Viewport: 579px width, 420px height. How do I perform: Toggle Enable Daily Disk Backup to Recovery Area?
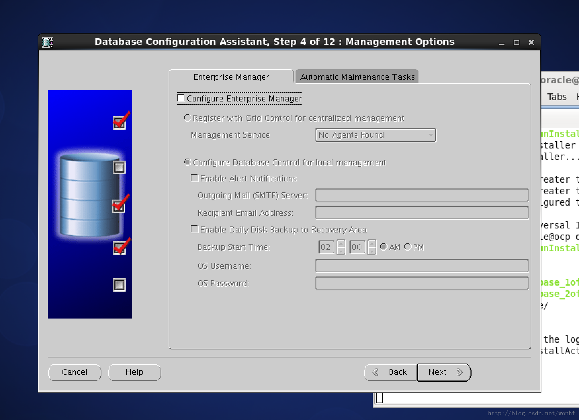point(194,229)
